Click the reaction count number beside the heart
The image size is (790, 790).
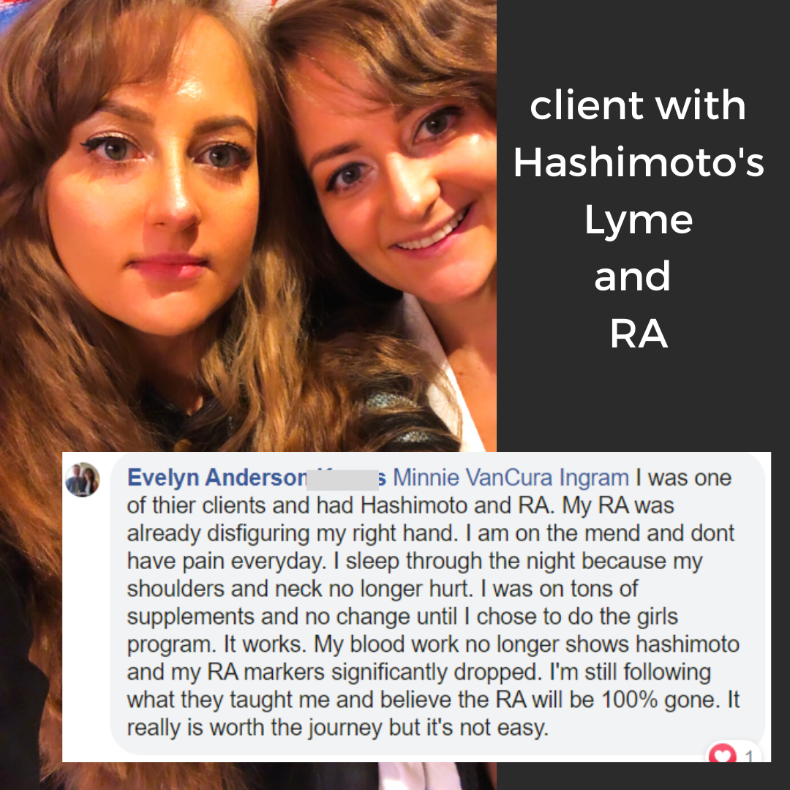pyautogui.click(x=749, y=755)
